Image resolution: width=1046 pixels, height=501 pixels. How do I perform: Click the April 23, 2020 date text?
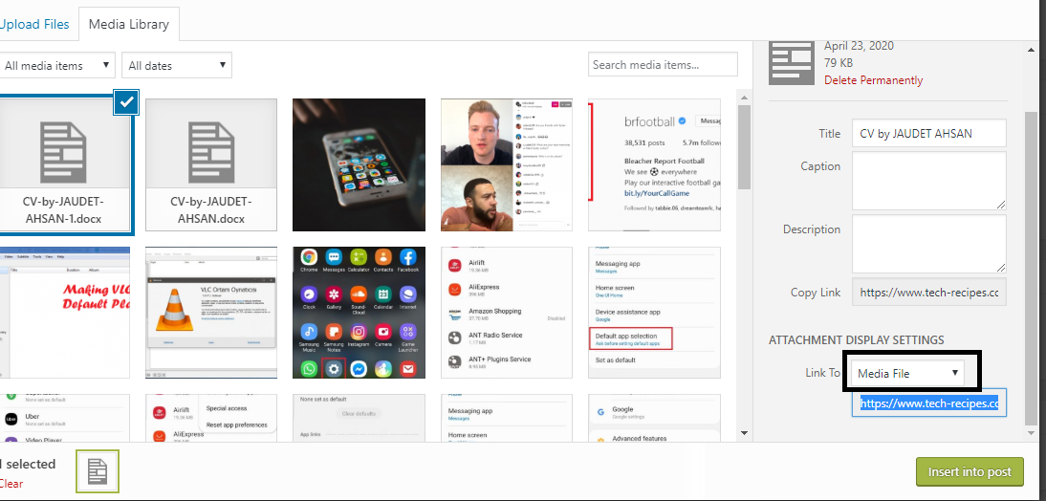pyautogui.click(x=859, y=46)
